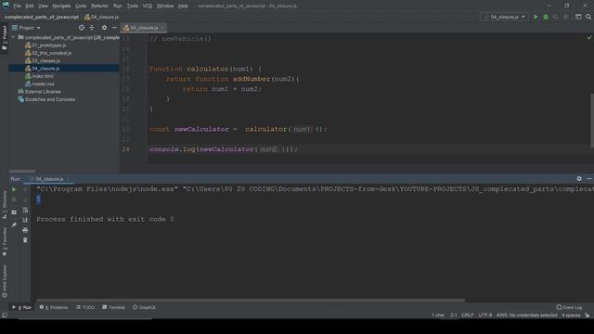594x334 pixels.
Task: Open the Tools menu
Action: click(x=132, y=6)
